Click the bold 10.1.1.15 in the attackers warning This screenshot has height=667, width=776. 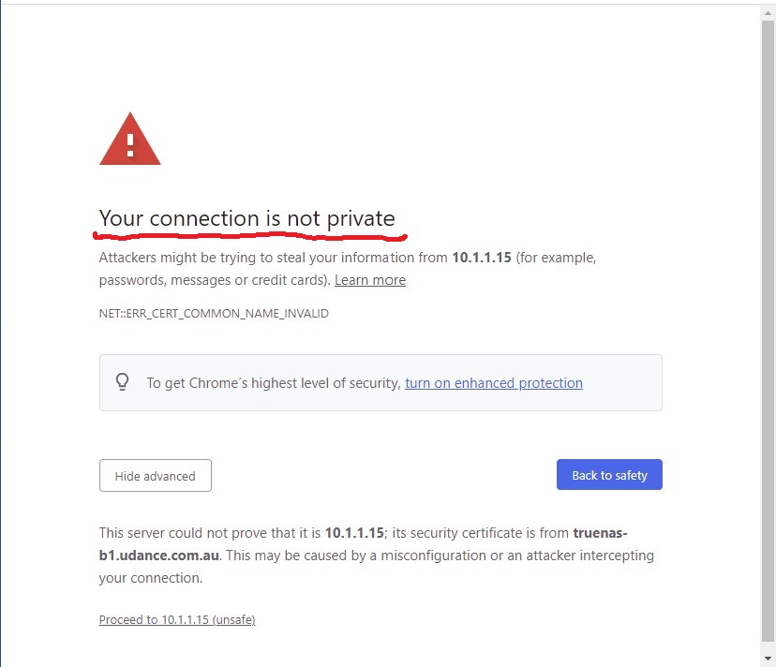coord(482,258)
